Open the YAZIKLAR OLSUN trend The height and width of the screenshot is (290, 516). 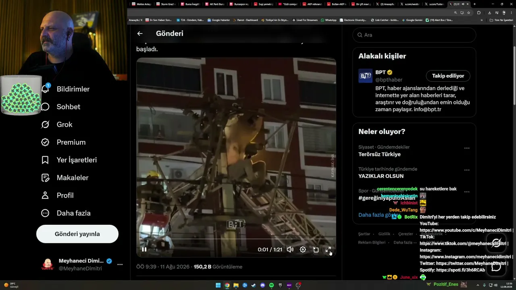[x=381, y=176]
